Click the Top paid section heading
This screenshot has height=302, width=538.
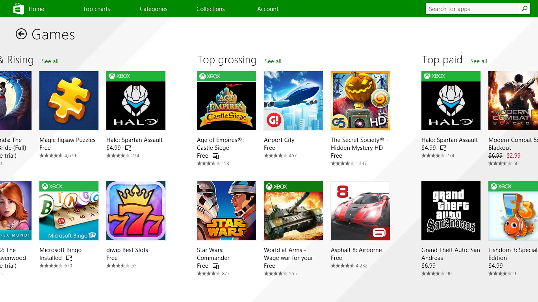coord(442,60)
